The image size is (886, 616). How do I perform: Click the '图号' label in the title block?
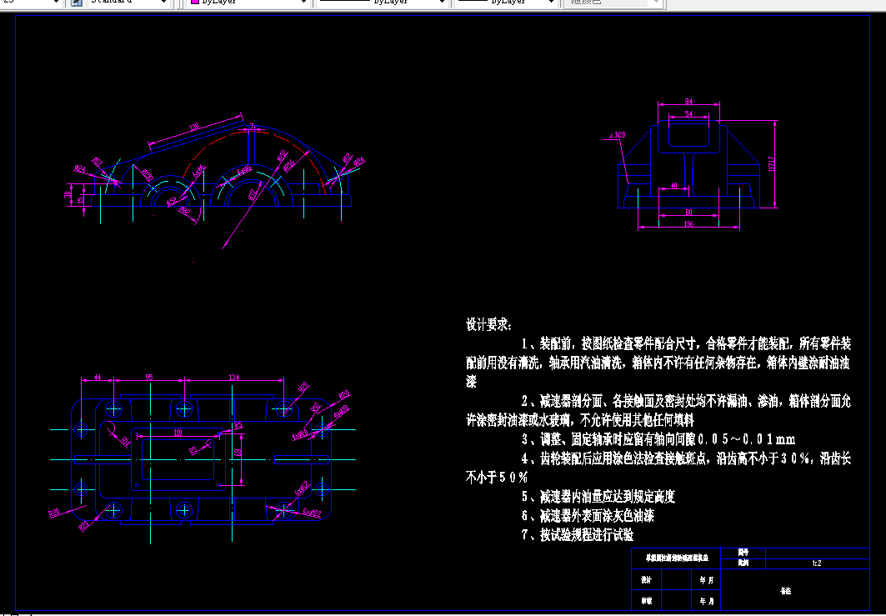pyautogui.click(x=743, y=553)
